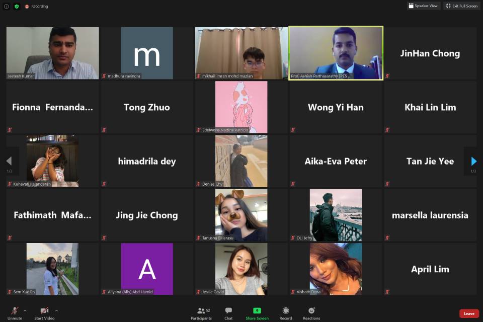Click the green Share Screen icon

(257, 311)
